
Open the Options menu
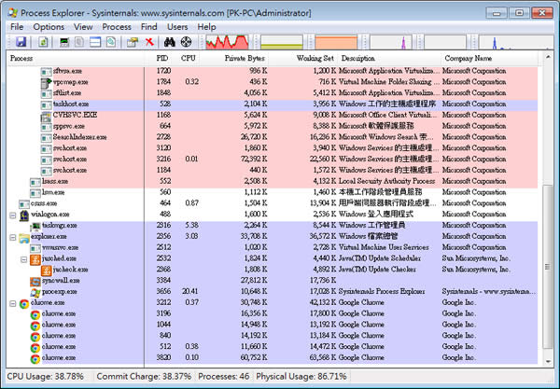pyautogui.click(x=49, y=27)
